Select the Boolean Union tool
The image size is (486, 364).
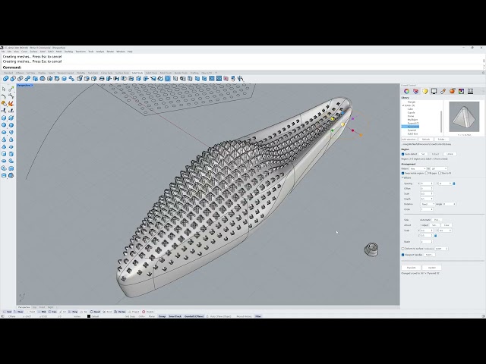pos(5,79)
